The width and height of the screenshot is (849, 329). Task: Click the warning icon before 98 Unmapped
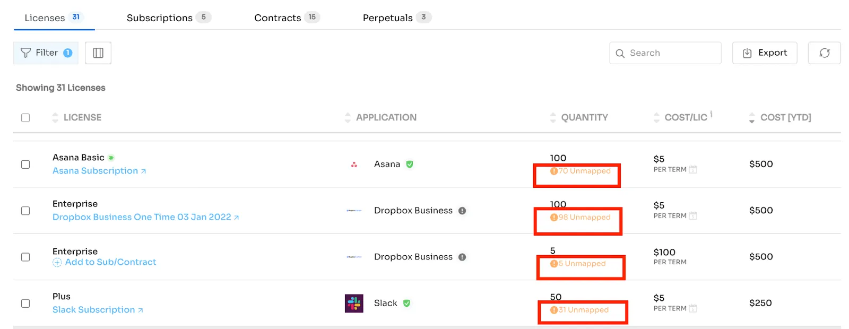(554, 217)
